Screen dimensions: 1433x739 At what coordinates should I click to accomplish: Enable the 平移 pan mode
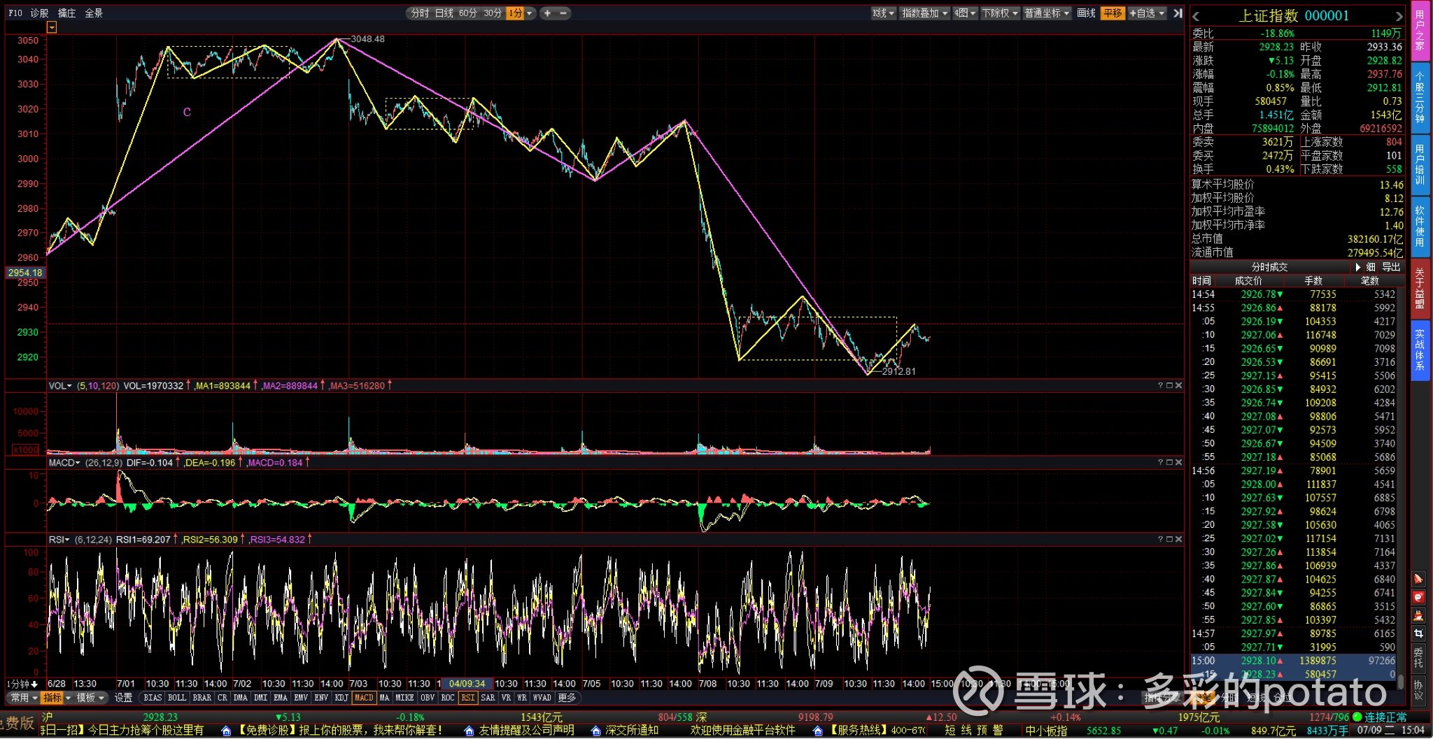(1113, 13)
